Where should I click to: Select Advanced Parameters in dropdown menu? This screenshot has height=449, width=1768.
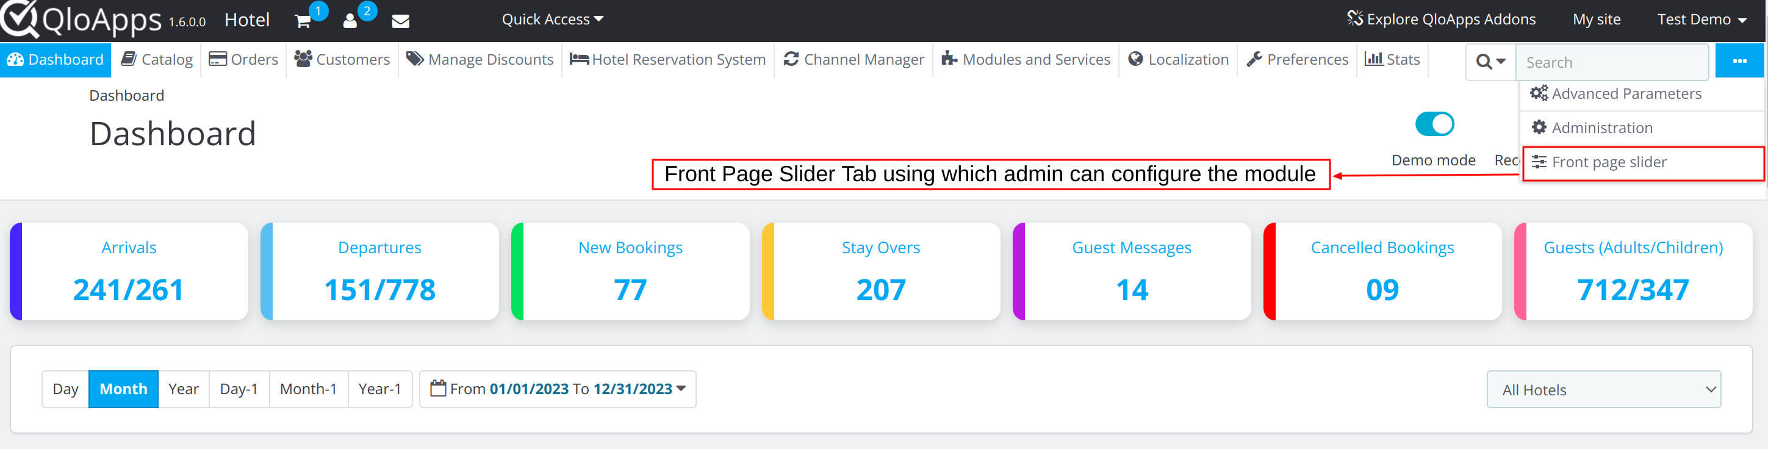[x=1642, y=94]
